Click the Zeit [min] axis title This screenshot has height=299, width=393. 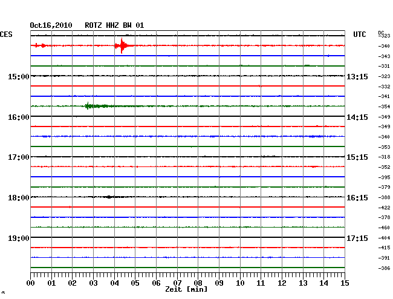[186, 289]
